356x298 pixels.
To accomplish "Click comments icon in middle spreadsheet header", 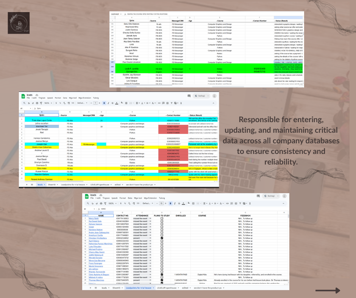I will point(189,96).
